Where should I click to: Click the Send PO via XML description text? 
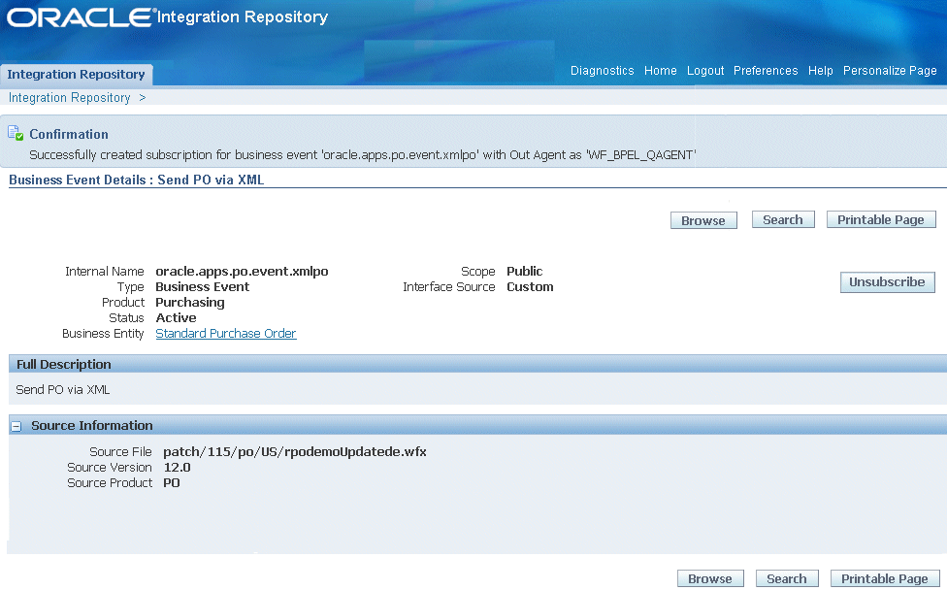point(63,390)
